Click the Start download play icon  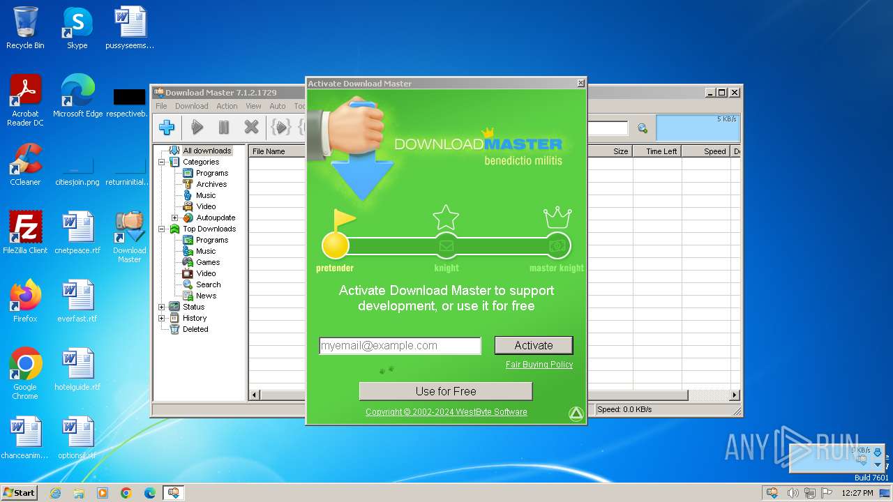click(x=197, y=127)
